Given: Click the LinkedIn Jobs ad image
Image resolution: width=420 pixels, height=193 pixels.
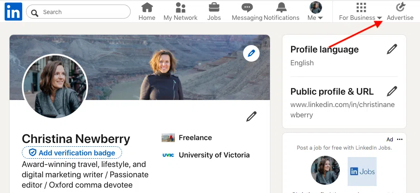Looking at the screenshot, I should (362, 171).
